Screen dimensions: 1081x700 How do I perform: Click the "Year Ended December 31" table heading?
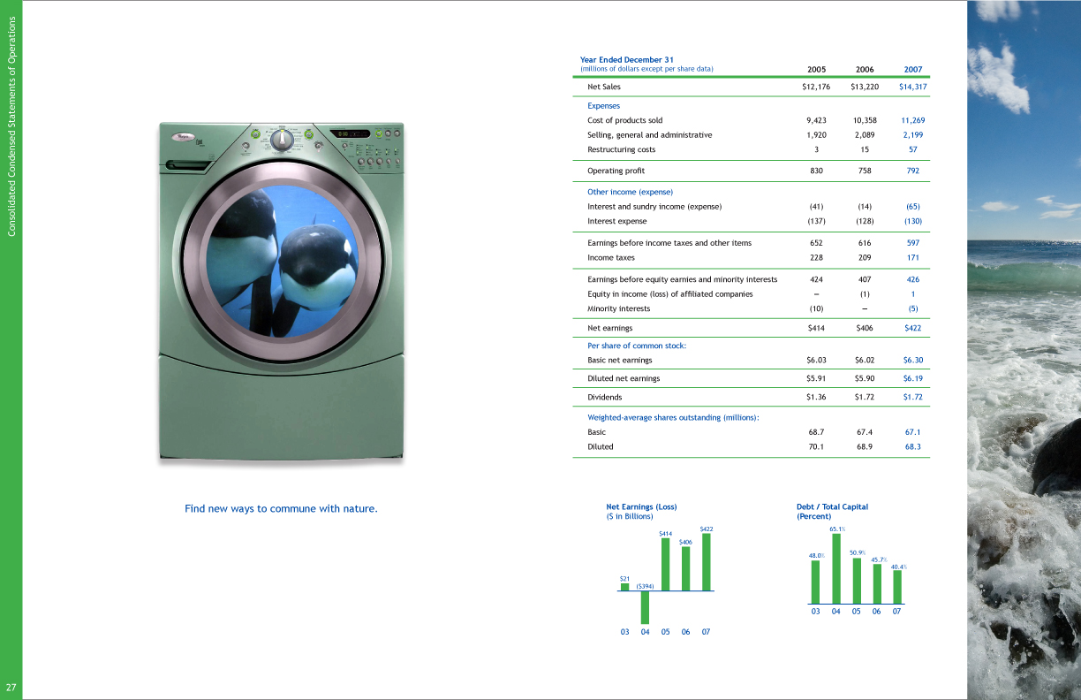627,59
